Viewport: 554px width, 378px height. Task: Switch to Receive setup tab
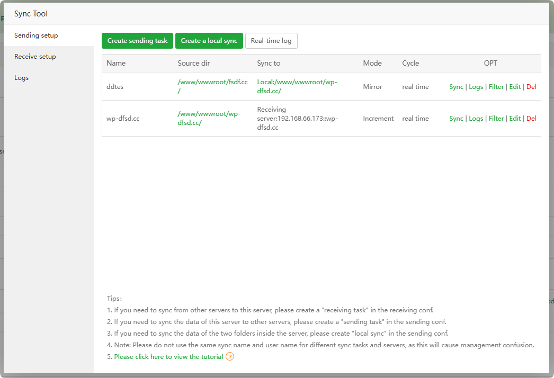(x=49, y=57)
